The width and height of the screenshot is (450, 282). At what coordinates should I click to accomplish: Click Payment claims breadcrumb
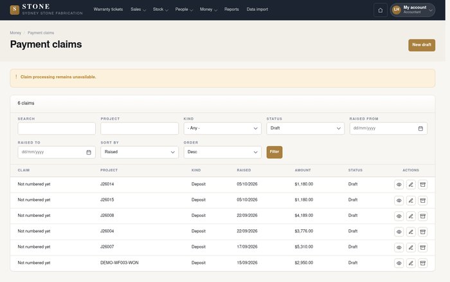click(x=40, y=33)
